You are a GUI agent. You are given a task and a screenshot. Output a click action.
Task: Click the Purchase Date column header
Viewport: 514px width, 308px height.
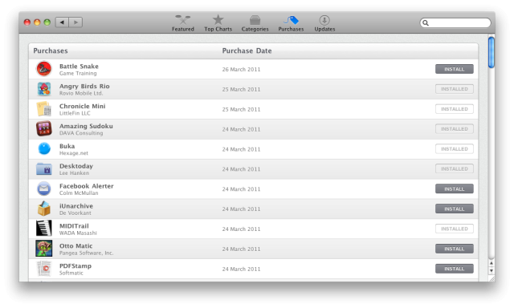247,51
